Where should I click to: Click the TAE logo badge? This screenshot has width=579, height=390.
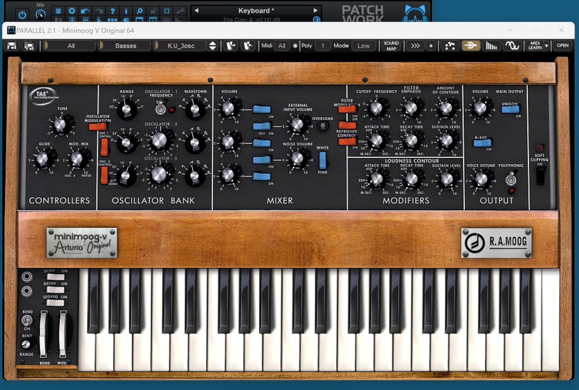tap(43, 97)
